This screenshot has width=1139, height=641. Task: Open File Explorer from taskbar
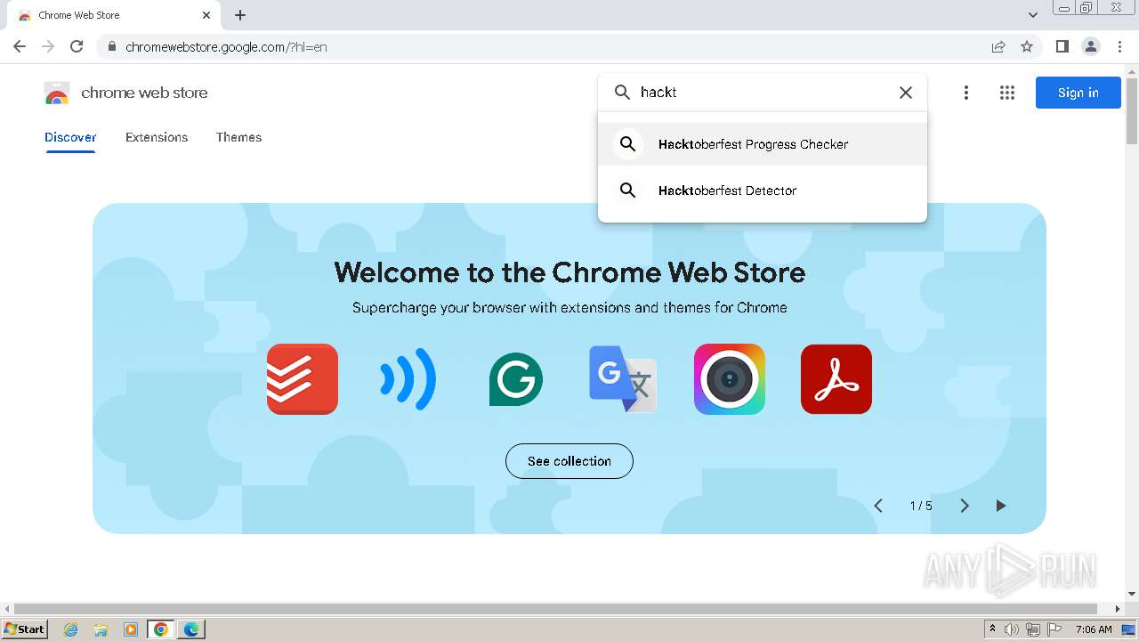pos(101,629)
